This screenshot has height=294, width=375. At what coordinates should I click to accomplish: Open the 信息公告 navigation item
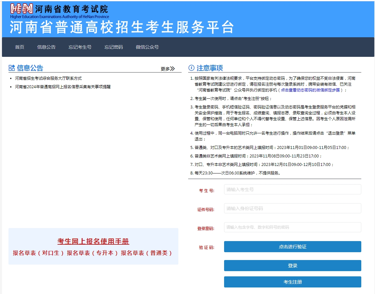point(46,47)
